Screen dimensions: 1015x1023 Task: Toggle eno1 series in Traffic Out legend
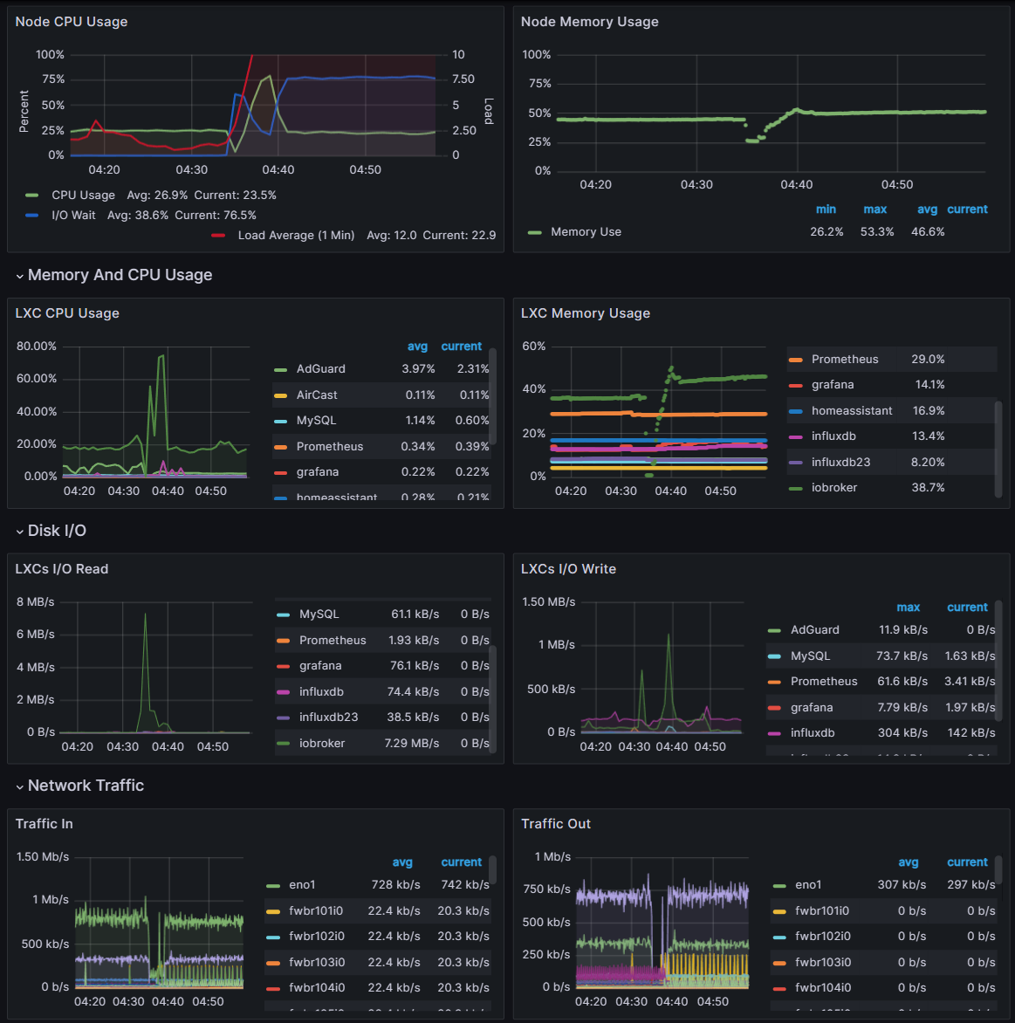[x=808, y=885]
